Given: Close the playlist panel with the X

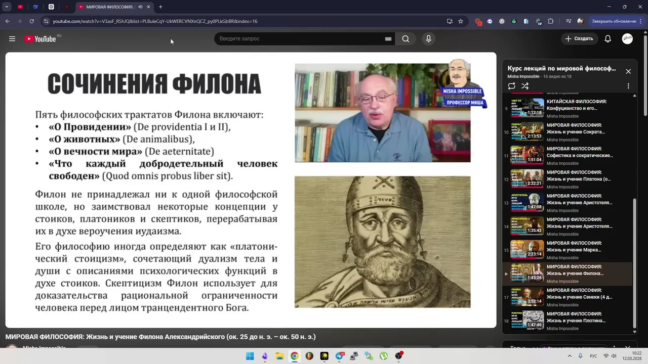Looking at the screenshot, I should pyautogui.click(x=628, y=71).
